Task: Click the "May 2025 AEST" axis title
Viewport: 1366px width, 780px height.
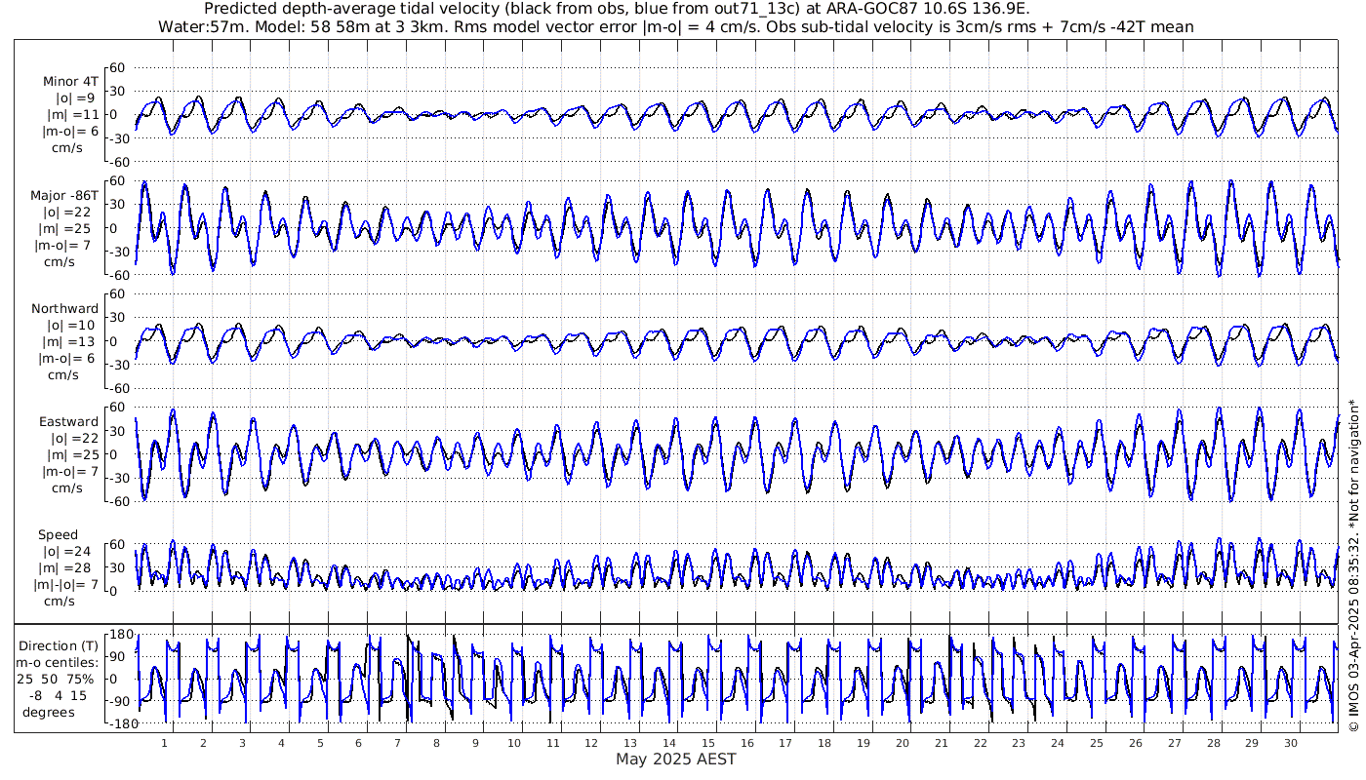Action: [x=675, y=759]
